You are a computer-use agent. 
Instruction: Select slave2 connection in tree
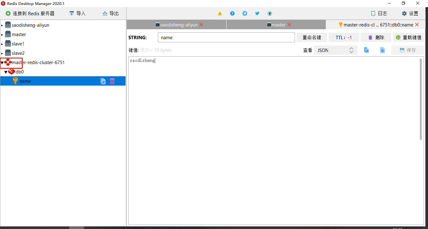[x=18, y=53]
